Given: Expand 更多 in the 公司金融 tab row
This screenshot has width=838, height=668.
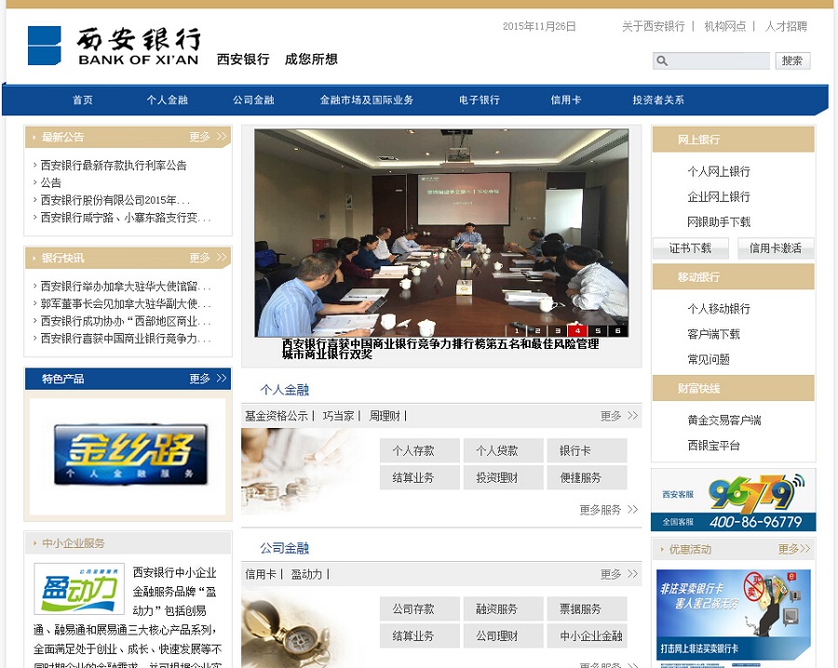Looking at the screenshot, I should pos(619,574).
